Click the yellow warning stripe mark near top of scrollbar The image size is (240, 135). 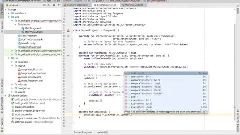pos(235,20)
